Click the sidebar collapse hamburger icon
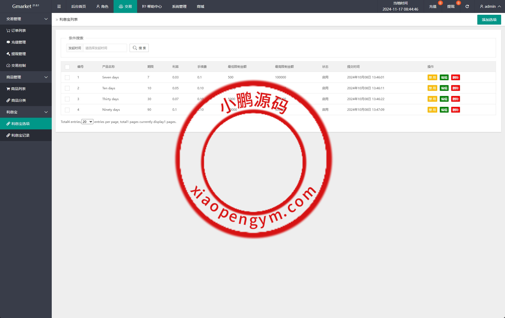Image resolution: width=505 pixels, height=318 pixels. click(59, 6)
